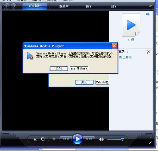Click the Windows Media Player dialog title

[44, 46]
